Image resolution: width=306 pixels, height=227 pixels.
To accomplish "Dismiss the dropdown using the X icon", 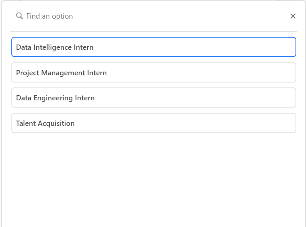I will point(293,16).
